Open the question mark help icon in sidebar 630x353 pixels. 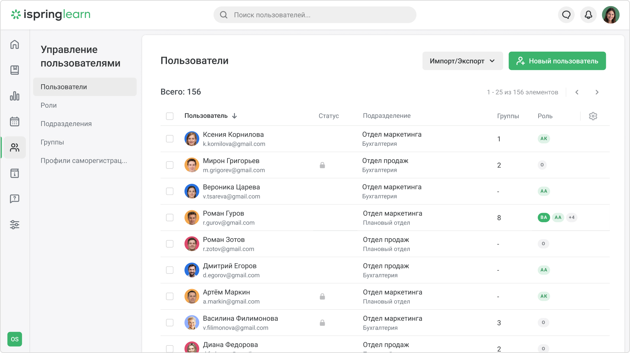[15, 199]
